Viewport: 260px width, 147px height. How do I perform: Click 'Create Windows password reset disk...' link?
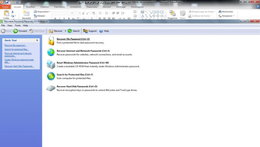click(x=19, y=61)
